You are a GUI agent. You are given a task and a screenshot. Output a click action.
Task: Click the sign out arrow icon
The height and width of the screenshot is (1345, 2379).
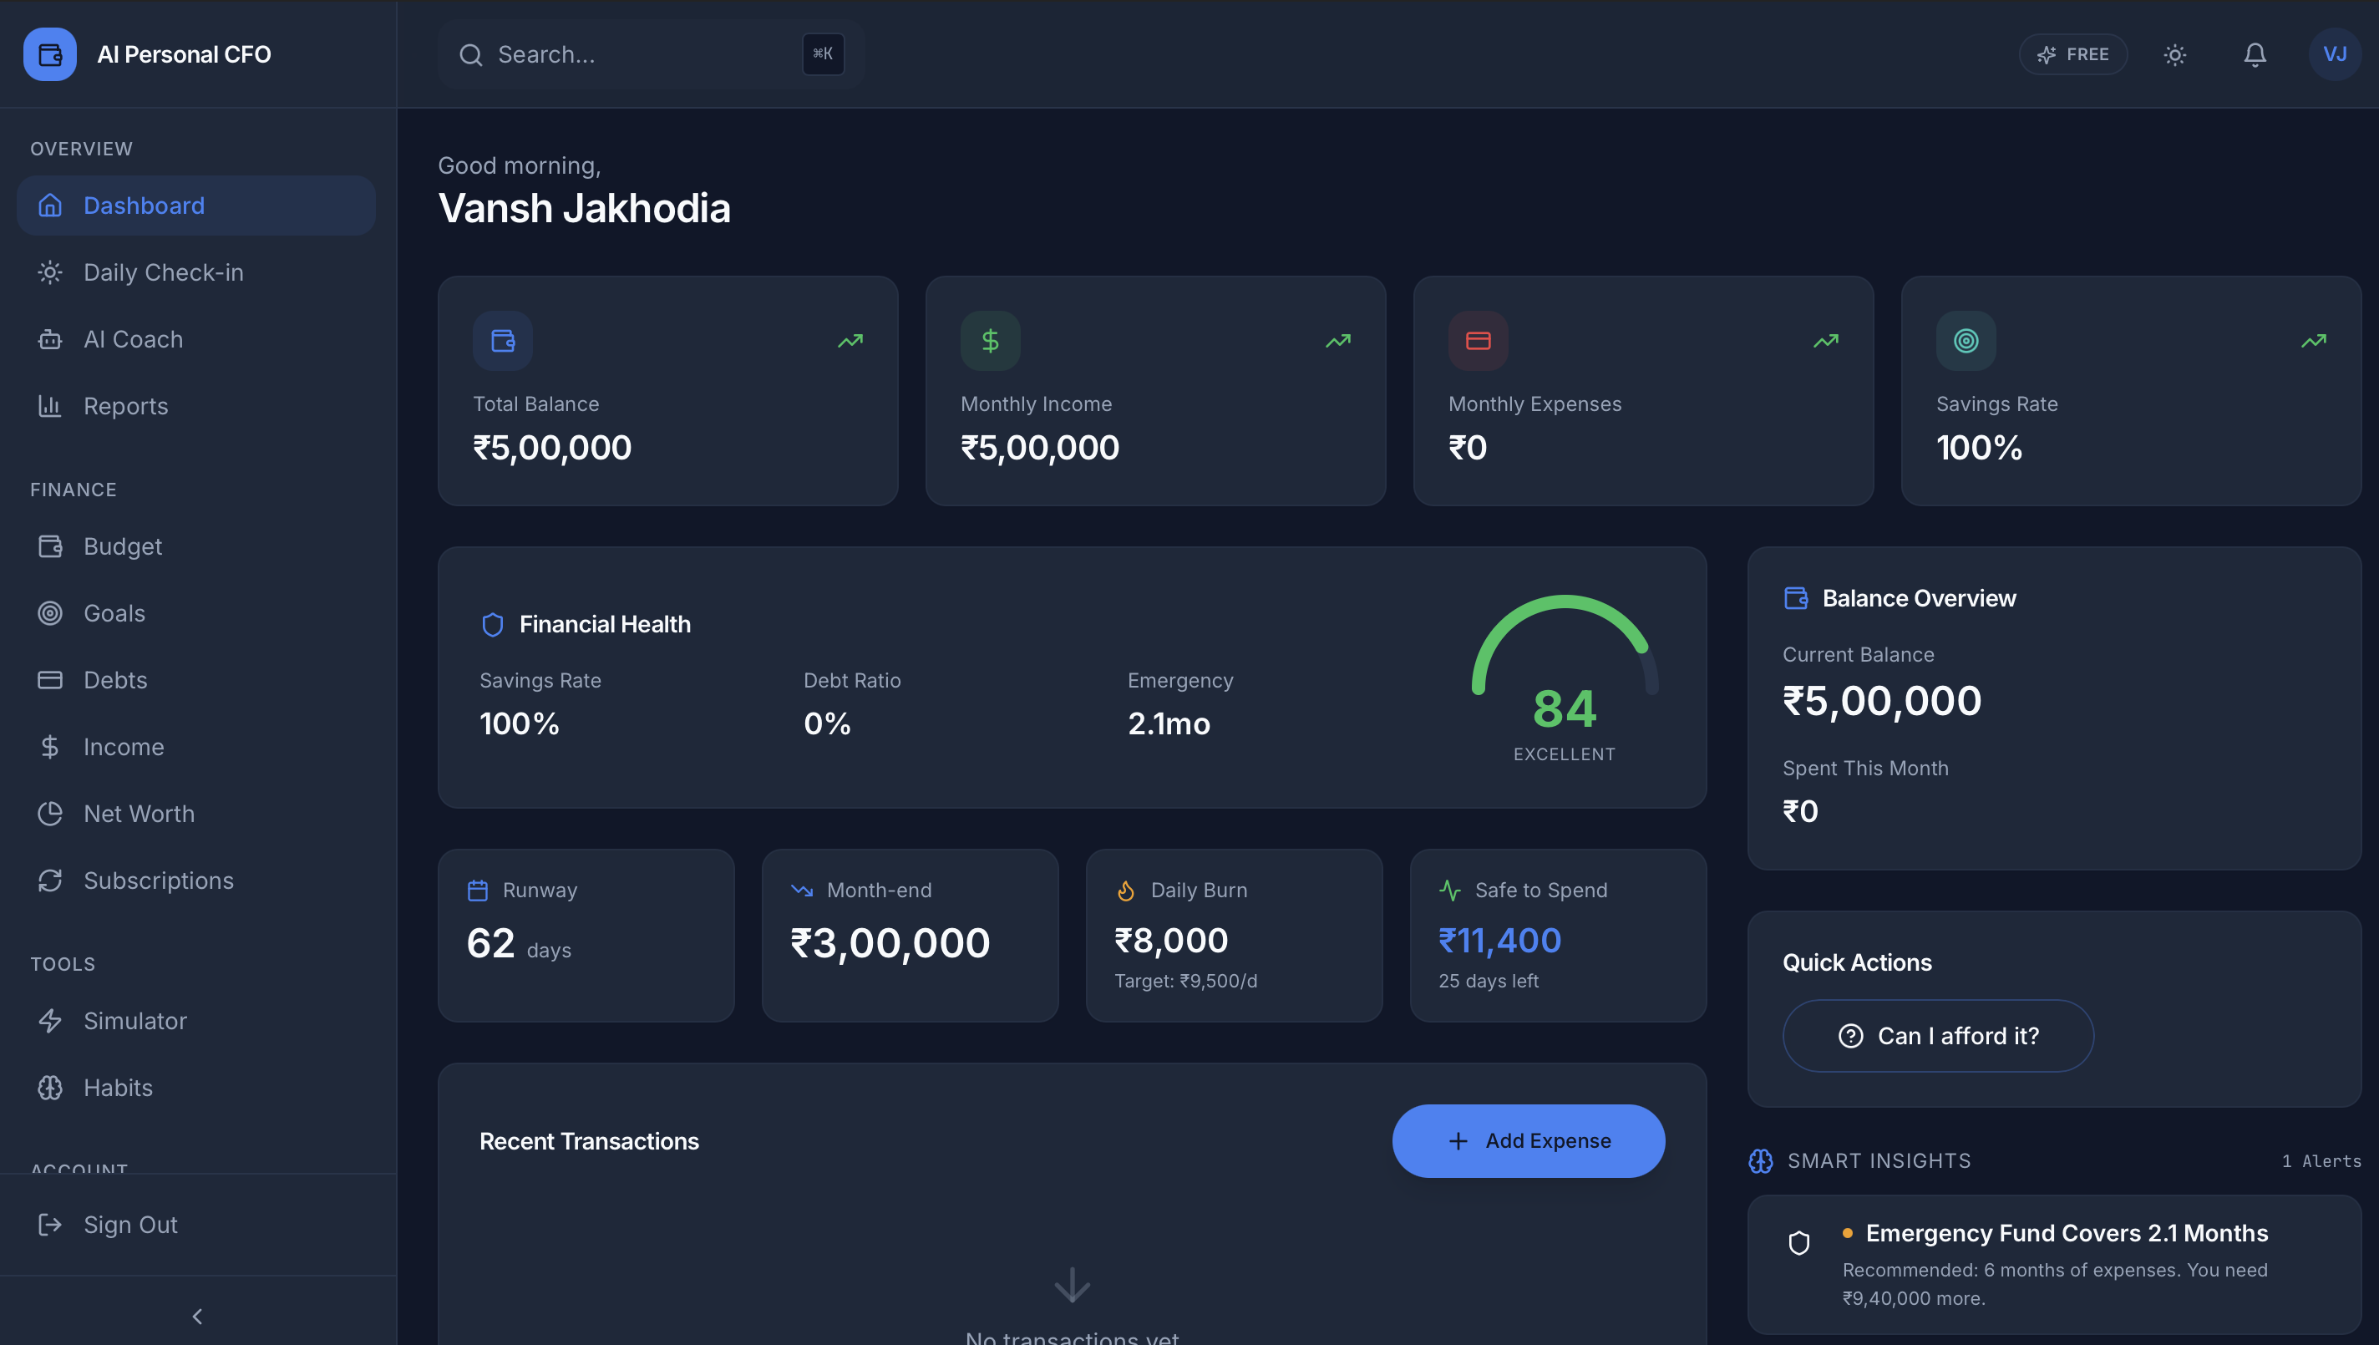50,1224
